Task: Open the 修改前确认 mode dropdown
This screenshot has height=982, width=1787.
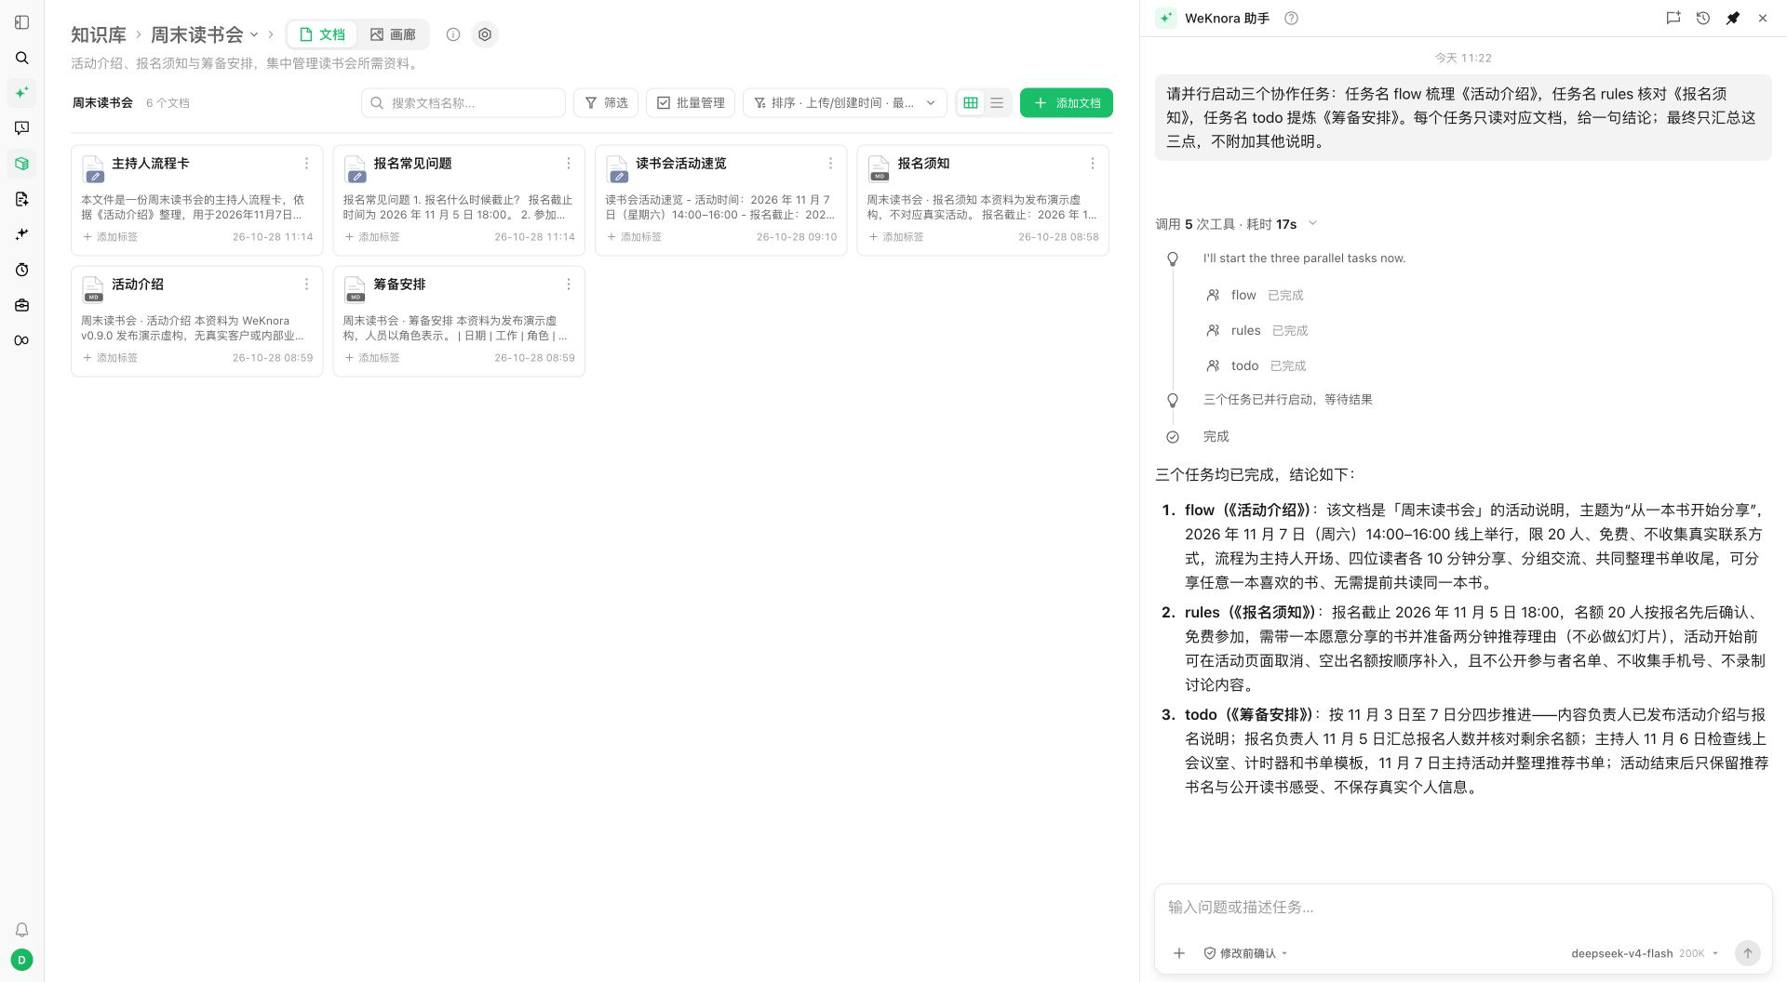Action: [x=1245, y=953]
